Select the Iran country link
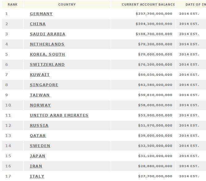The image size is (206, 181). tap(36, 166)
